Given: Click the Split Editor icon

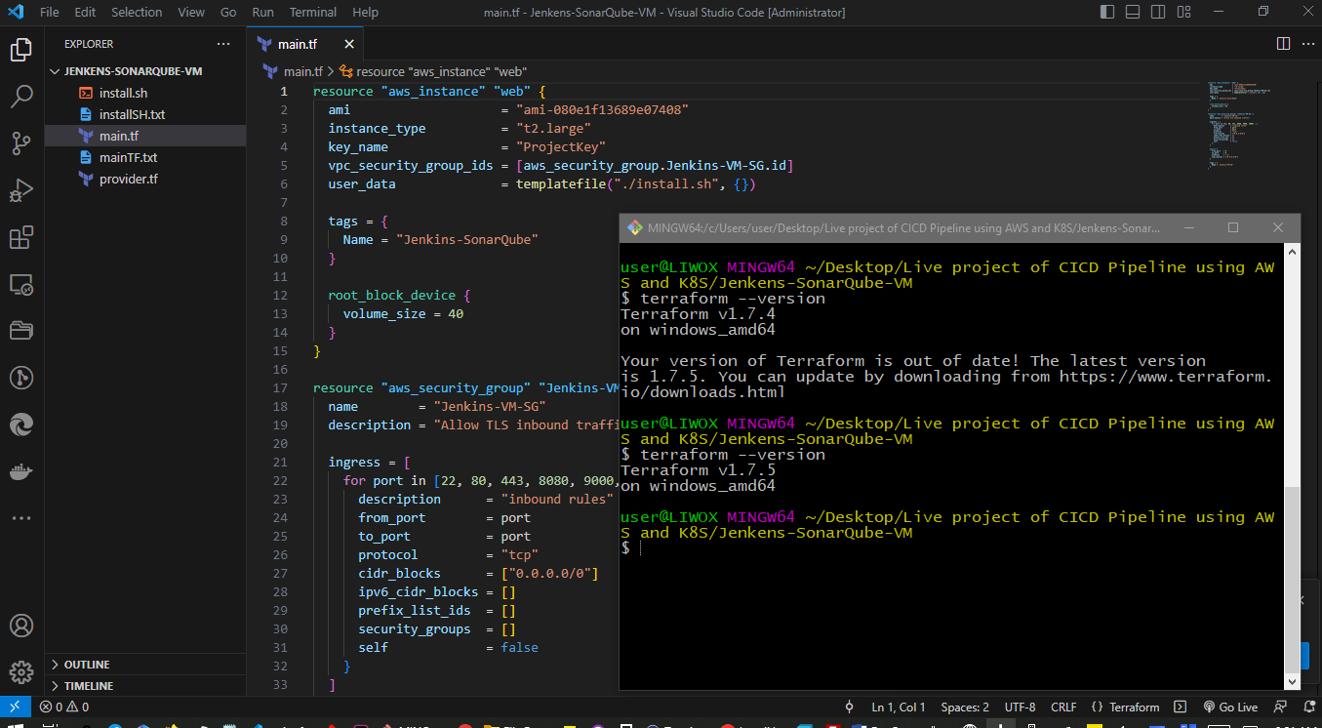Looking at the screenshot, I should pos(1283,44).
